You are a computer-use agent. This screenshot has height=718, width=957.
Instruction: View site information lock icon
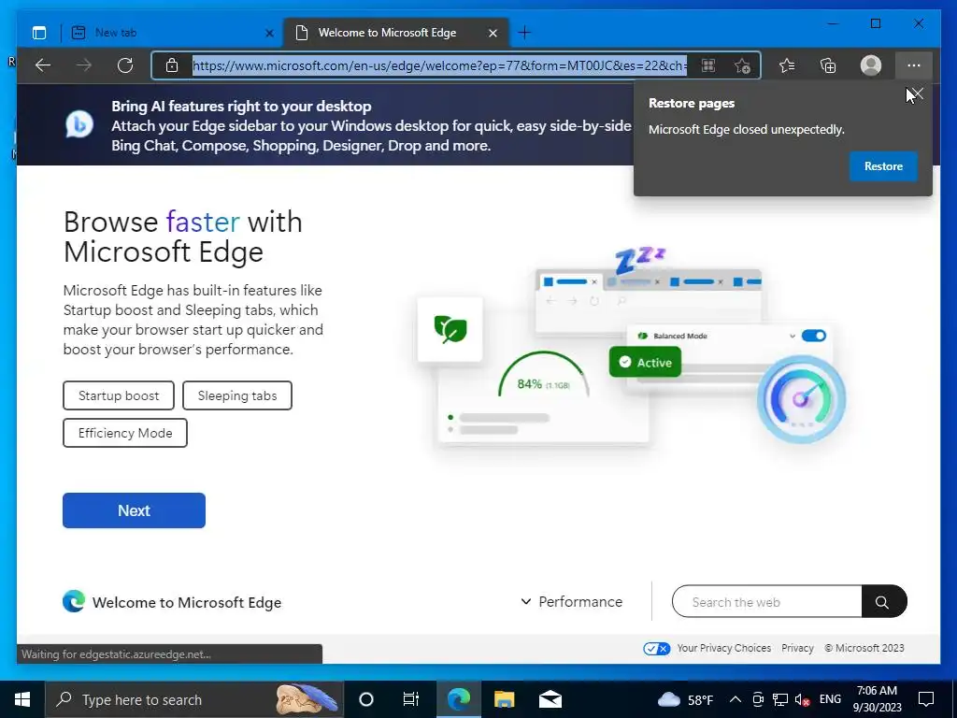(172, 65)
